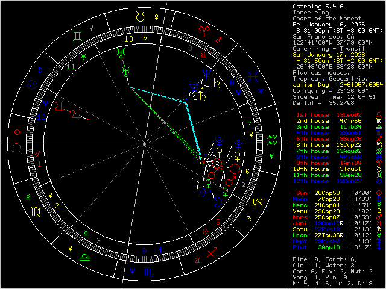Select the red Leo glyph on the wheel
The image size is (386, 289).
point(17,145)
